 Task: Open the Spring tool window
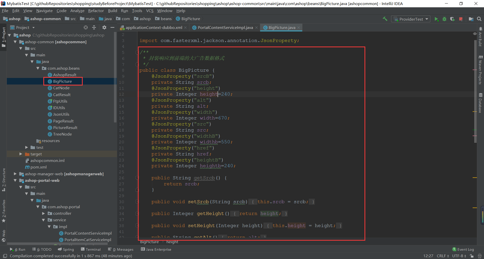[66, 249]
